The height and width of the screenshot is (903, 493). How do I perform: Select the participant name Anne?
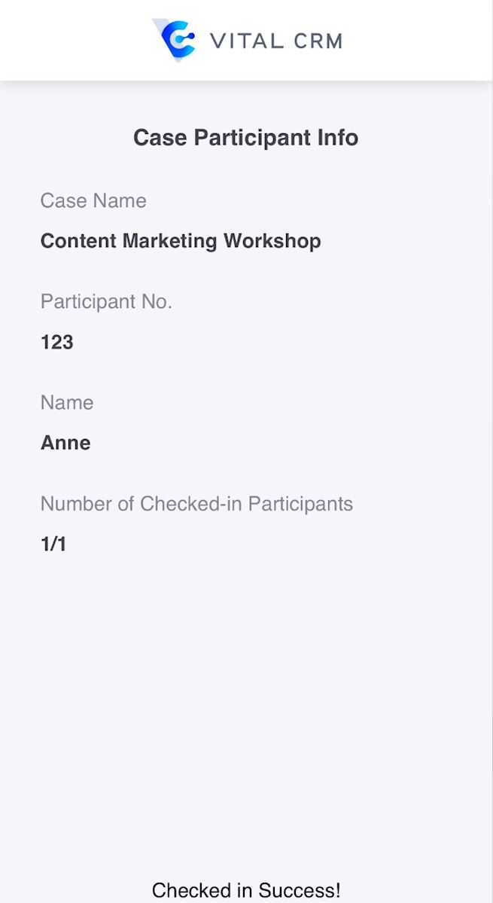tap(65, 443)
